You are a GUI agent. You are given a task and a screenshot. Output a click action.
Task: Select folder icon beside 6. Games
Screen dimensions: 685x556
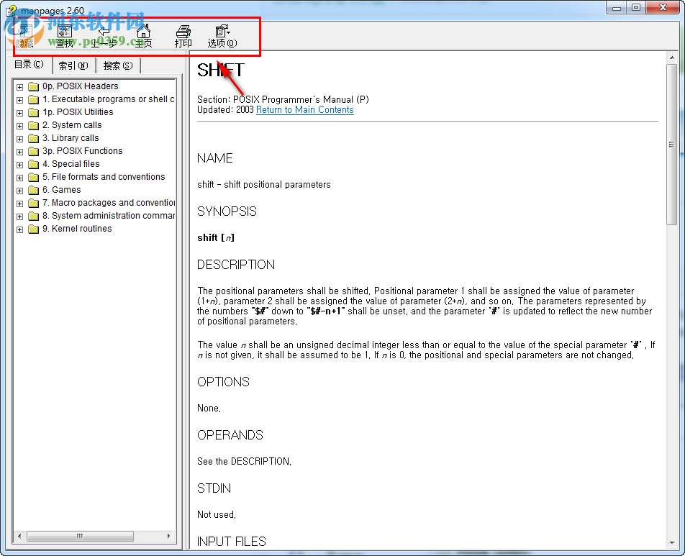34,190
